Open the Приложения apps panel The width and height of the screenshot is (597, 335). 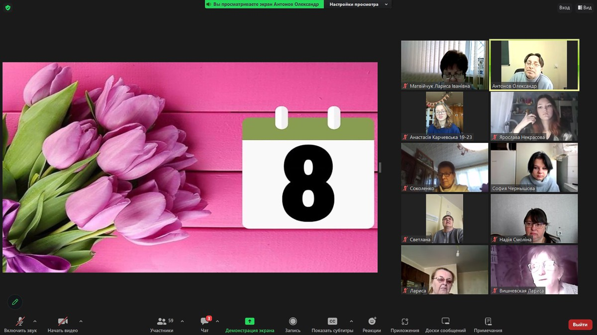[405, 325]
